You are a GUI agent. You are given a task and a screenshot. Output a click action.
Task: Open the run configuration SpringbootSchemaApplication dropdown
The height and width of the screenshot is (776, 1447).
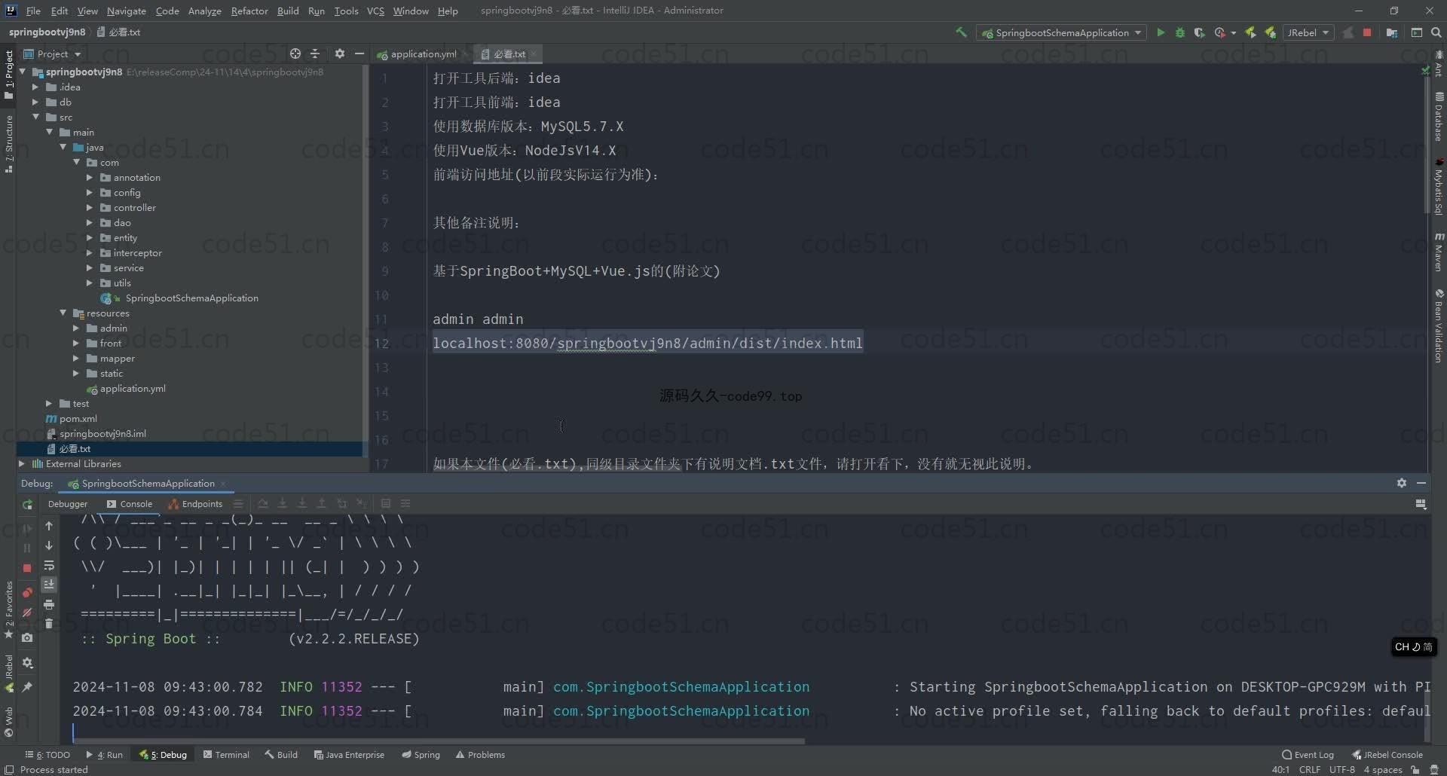1061,32
